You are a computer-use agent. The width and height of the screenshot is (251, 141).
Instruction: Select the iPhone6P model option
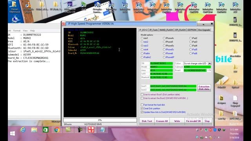click(164, 57)
